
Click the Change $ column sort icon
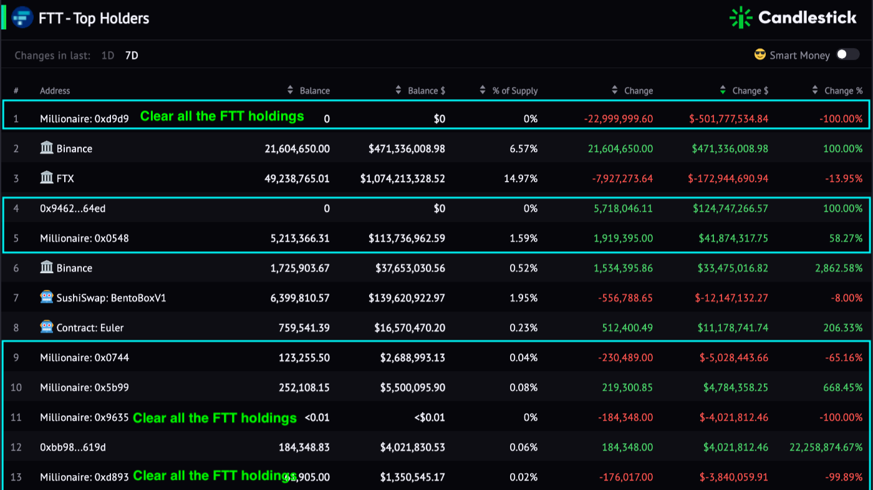(722, 90)
